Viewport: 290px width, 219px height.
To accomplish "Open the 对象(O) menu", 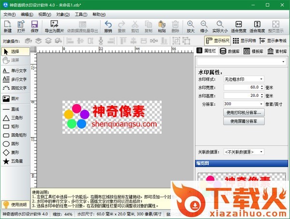I will tap(63, 15).
